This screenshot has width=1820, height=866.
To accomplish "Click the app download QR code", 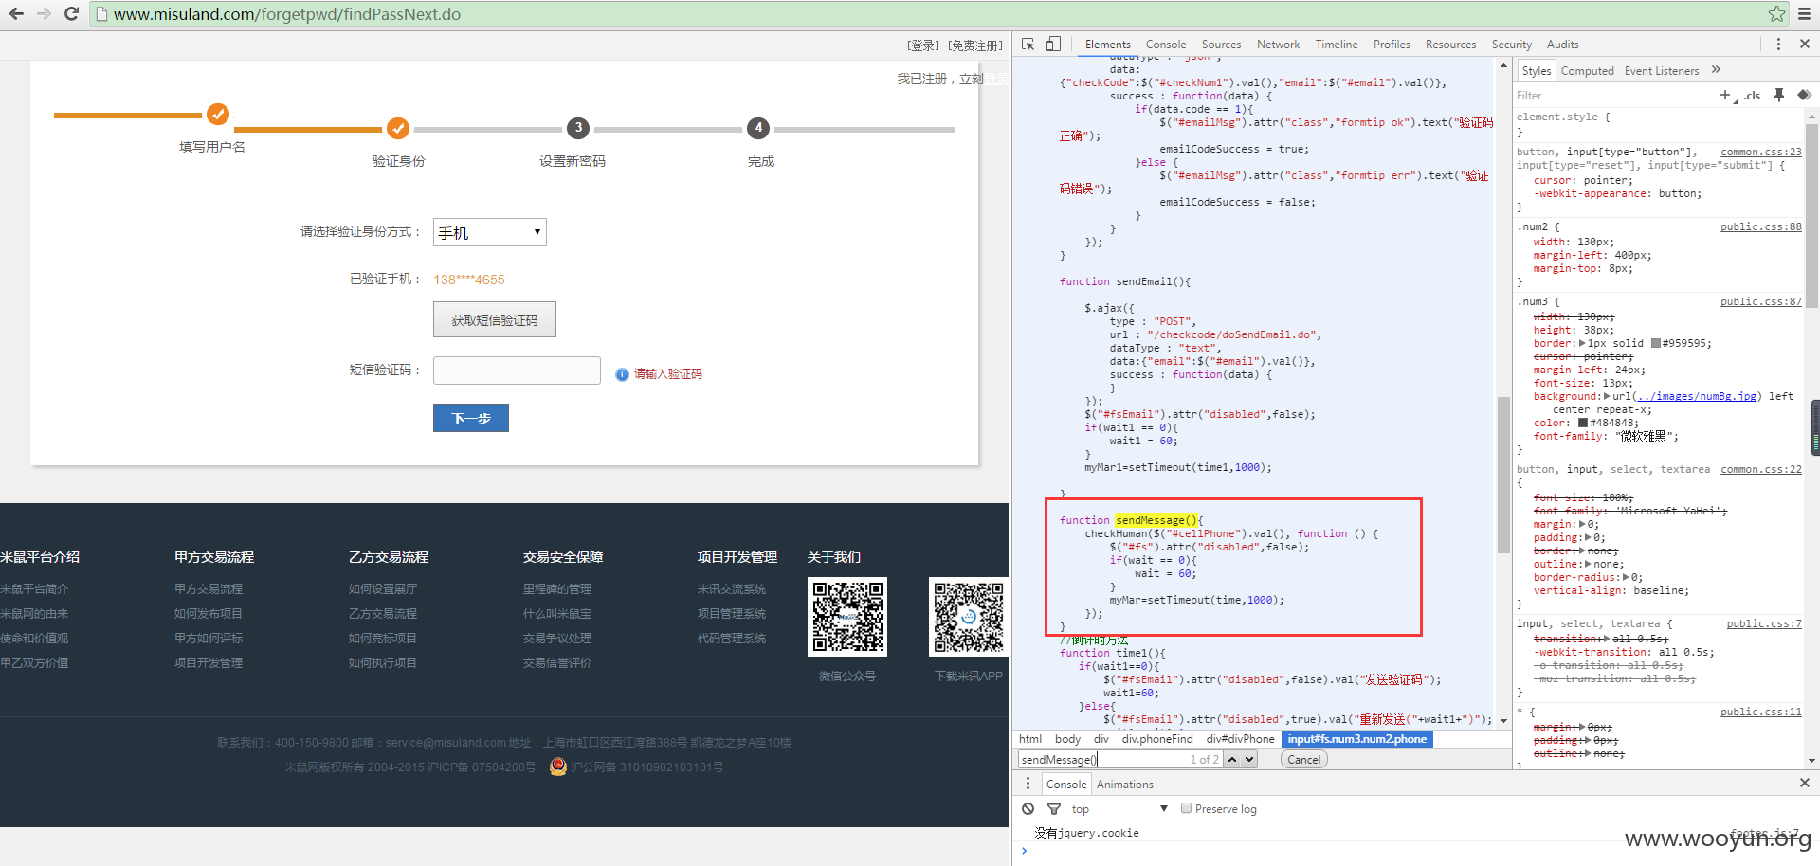I will point(969,617).
